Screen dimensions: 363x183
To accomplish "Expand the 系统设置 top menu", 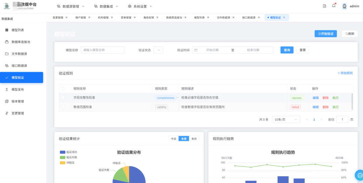I will [140, 6].
